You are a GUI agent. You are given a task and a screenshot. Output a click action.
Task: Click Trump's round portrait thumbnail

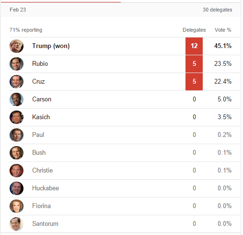pos(16,46)
